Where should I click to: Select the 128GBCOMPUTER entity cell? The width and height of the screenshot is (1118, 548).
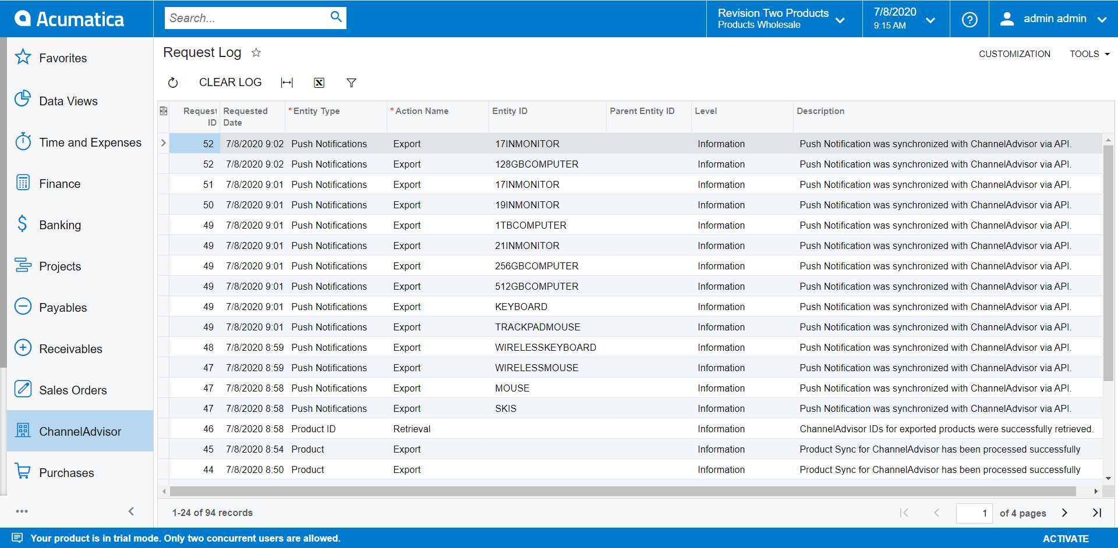pos(547,164)
